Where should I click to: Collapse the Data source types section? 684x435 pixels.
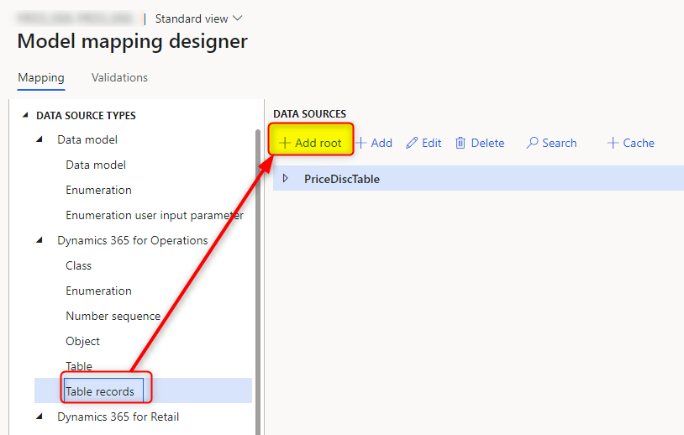coord(24,115)
